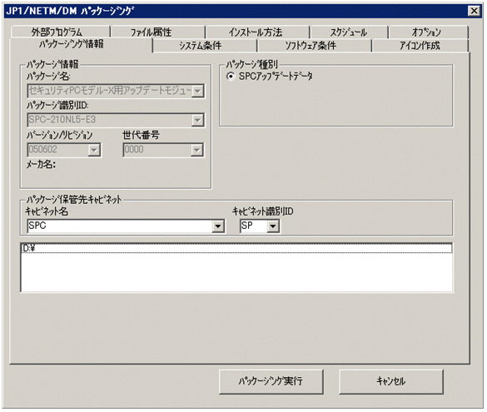The height and width of the screenshot is (412, 487).
Task: Open the ファイル属性 tab
Action: tap(158, 32)
